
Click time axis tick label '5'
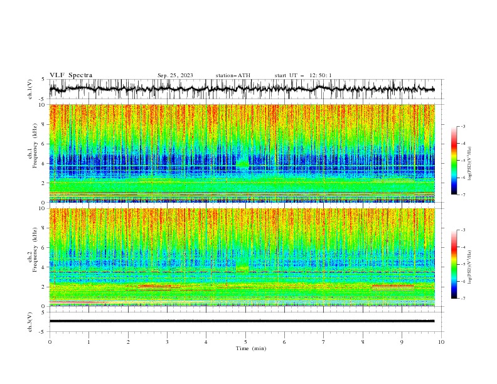tap(245, 342)
